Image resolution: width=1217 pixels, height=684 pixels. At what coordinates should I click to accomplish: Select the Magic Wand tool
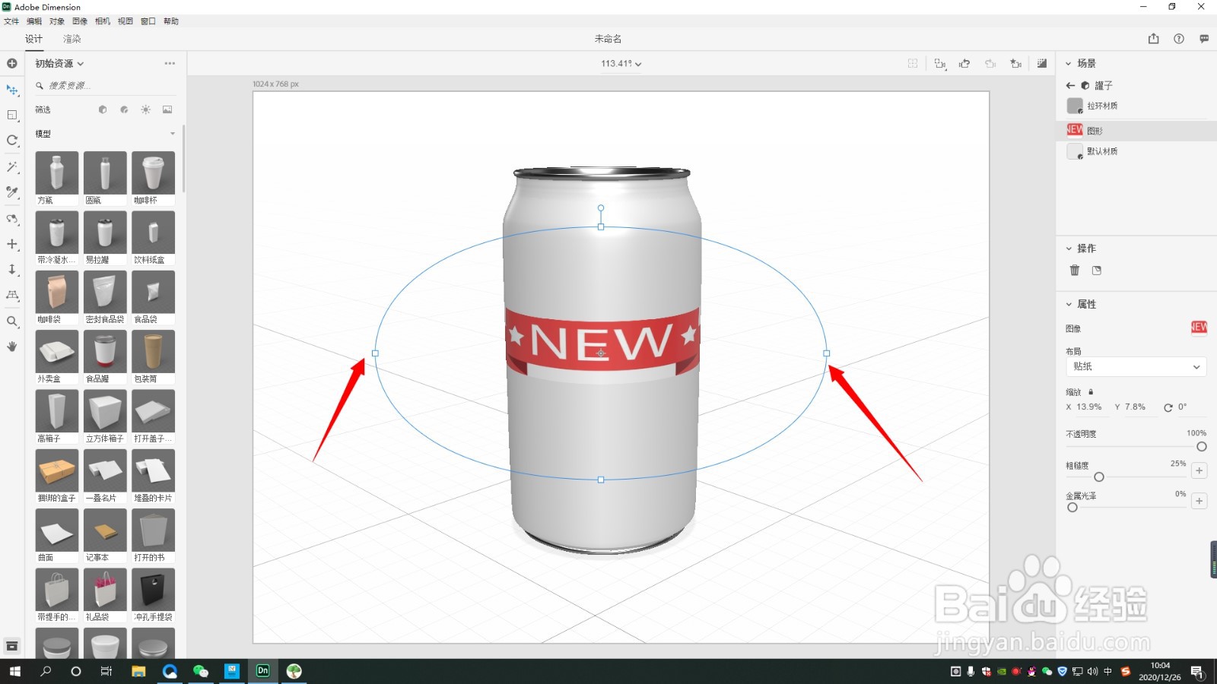(12, 166)
